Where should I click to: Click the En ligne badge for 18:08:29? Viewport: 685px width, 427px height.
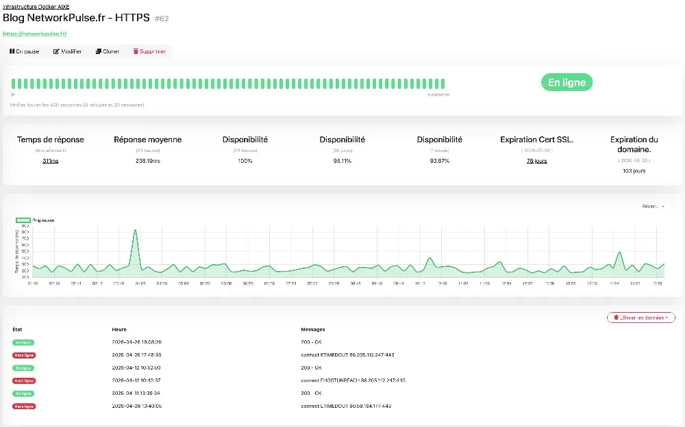point(23,342)
